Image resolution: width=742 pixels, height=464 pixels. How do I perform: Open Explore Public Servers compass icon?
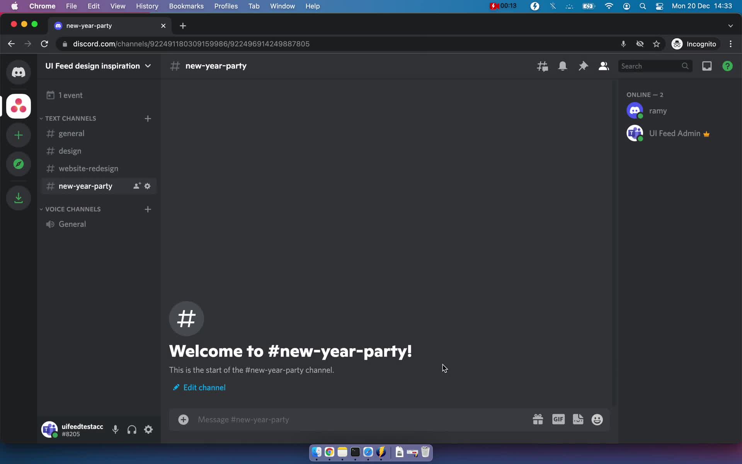point(18,164)
